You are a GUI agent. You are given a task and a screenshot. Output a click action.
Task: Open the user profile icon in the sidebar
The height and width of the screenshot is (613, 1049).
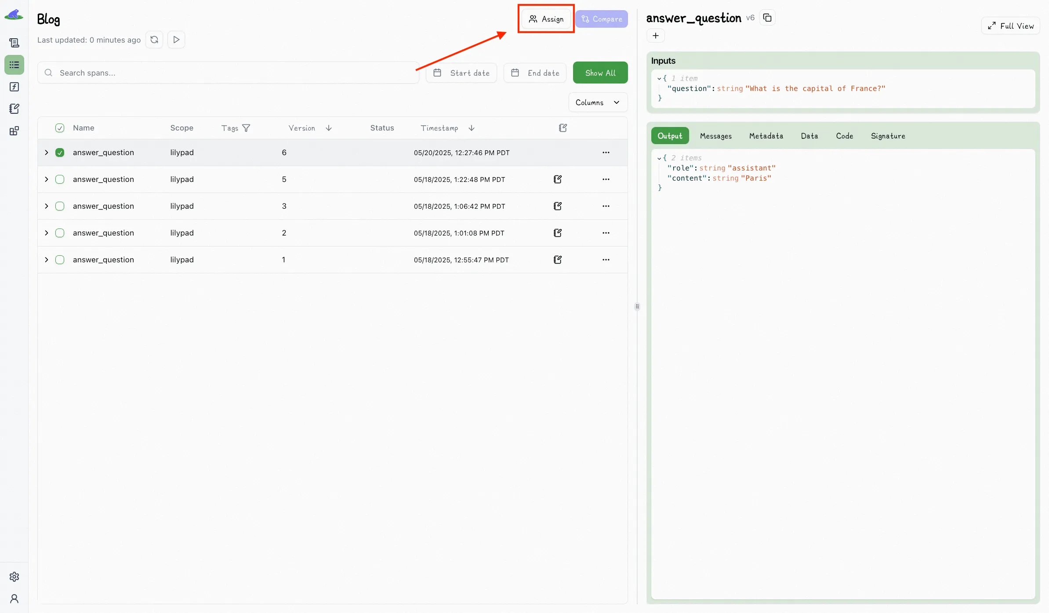14,598
